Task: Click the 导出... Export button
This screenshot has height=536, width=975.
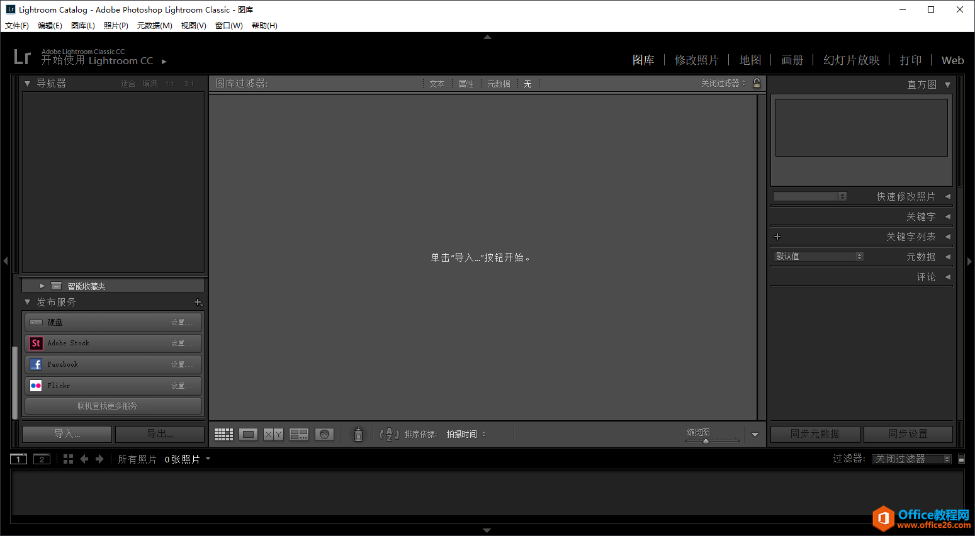Action: 160,434
